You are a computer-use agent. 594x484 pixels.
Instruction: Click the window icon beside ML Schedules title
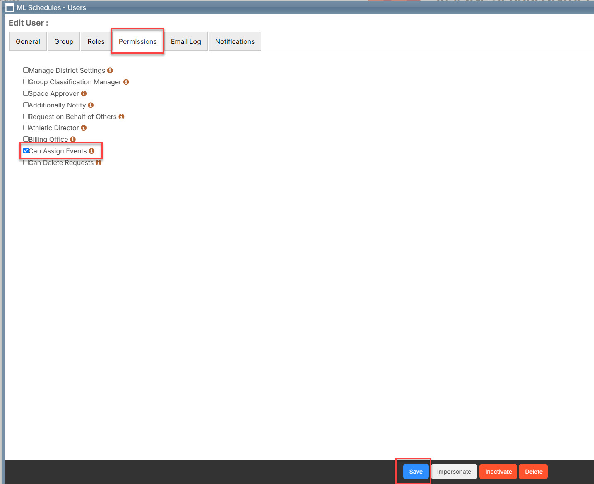click(10, 8)
